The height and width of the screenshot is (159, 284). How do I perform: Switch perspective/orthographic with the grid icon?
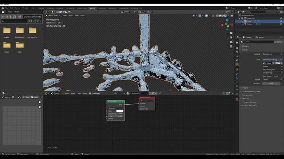coord(231,46)
